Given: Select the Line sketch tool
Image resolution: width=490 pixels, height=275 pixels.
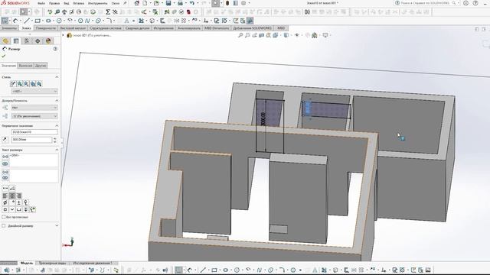Looking at the screenshot, I should [x=27, y=21].
